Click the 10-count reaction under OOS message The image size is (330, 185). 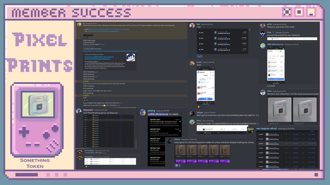point(86,100)
